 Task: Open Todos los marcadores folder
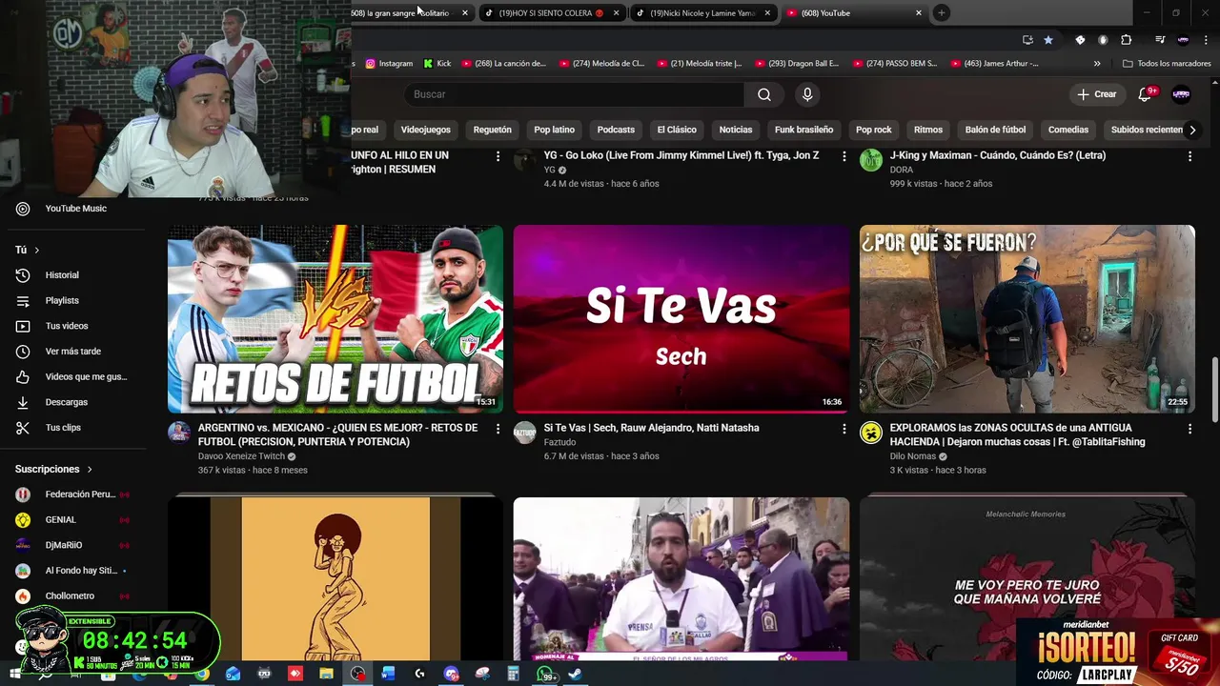tap(1167, 64)
